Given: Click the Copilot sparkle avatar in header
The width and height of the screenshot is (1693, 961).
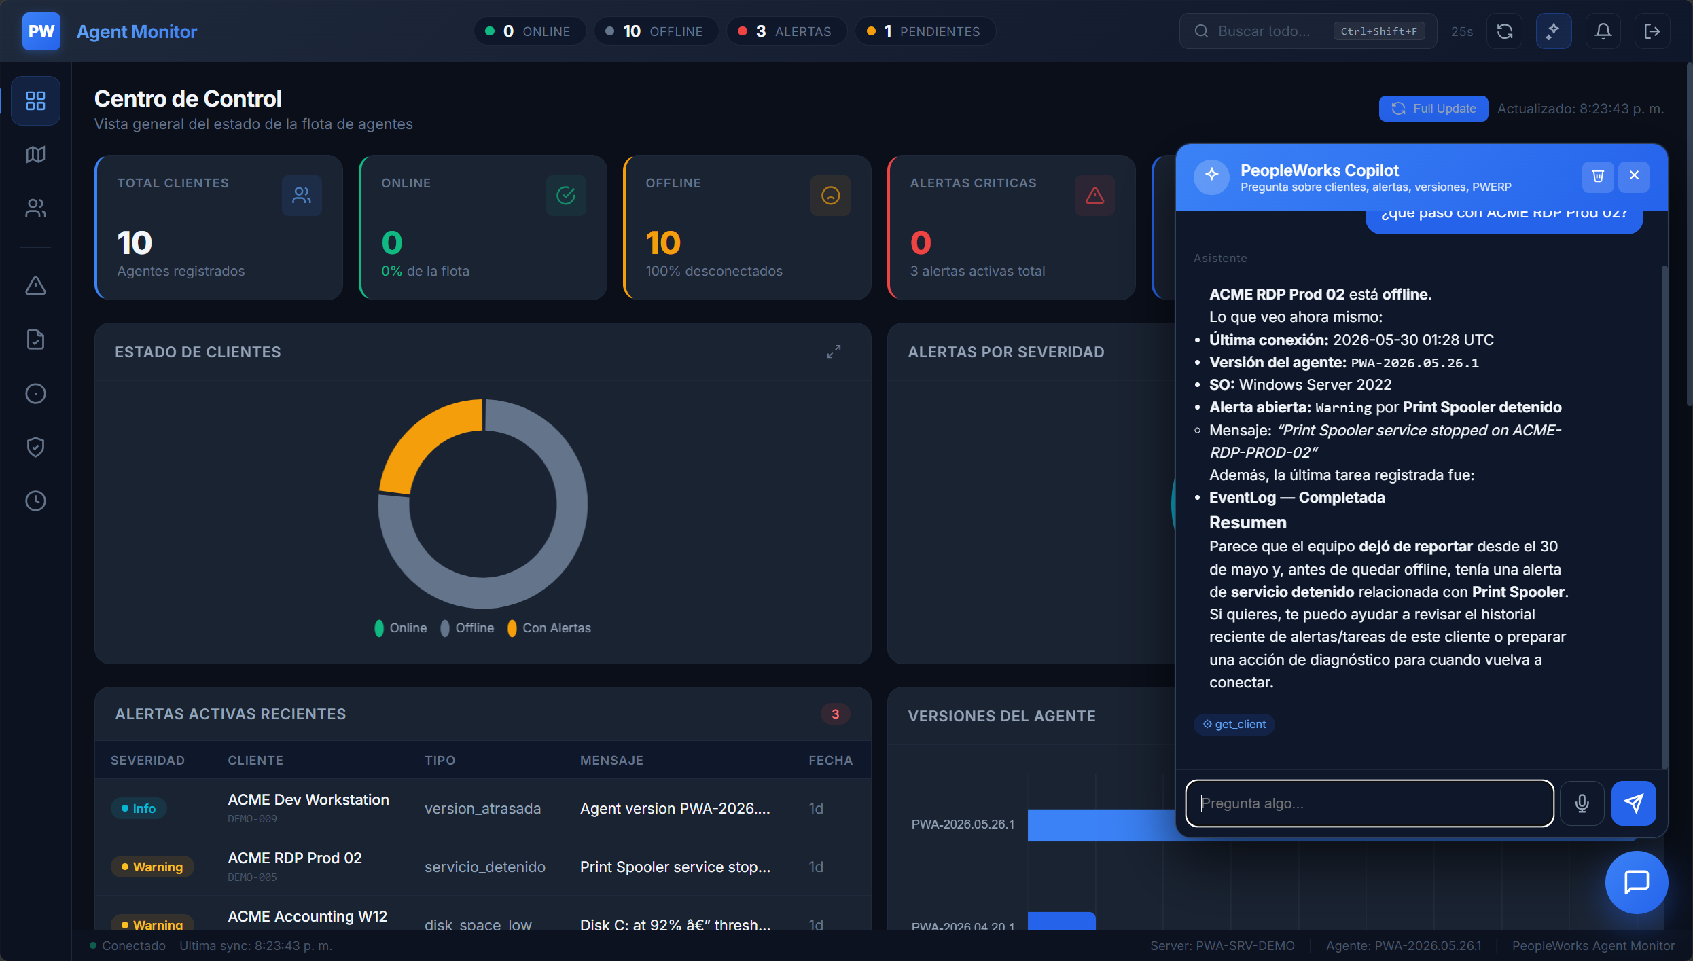Looking at the screenshot, I should (1212, 176).
